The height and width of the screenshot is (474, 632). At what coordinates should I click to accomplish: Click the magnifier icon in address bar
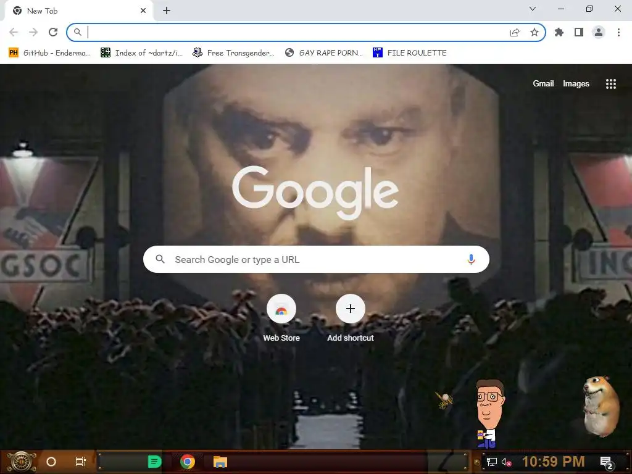[x=77, y=32]
